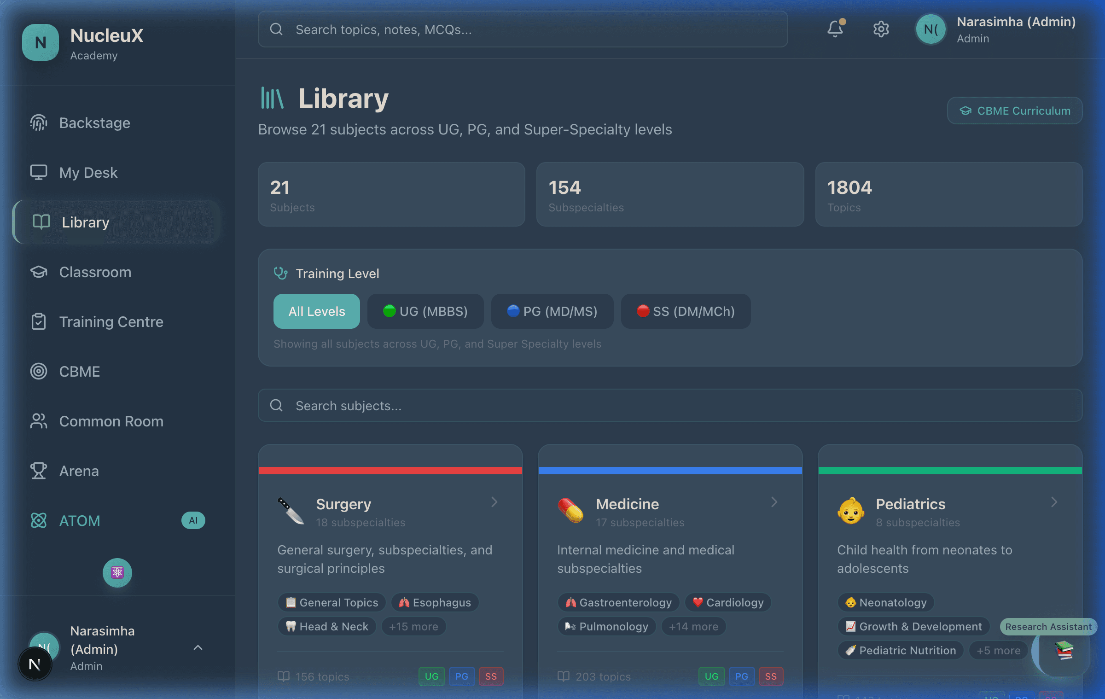
Task: Expand the Surgery subject card arrow
Action: (494, 502)
